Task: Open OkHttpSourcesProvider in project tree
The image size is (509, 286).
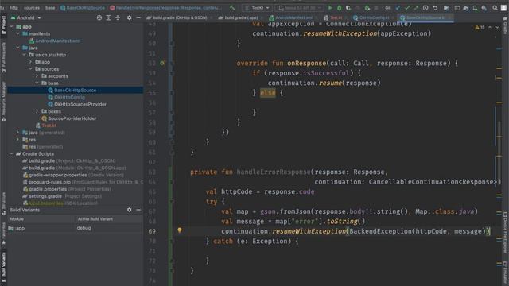Action: [x=80, y=104]
